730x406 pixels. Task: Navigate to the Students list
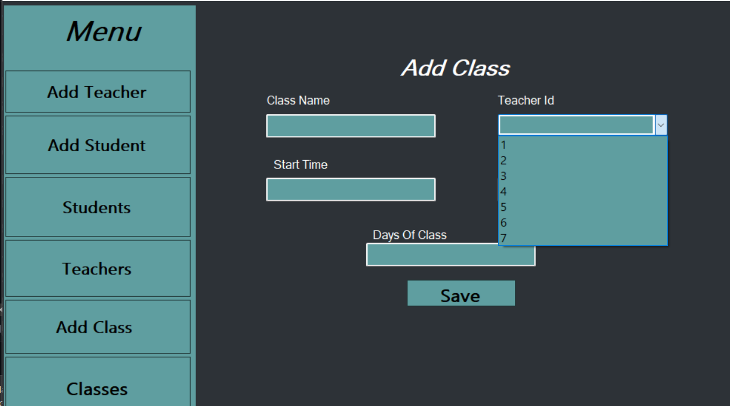(x=97, y=207)
